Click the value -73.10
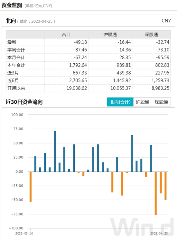 (163, 50)
